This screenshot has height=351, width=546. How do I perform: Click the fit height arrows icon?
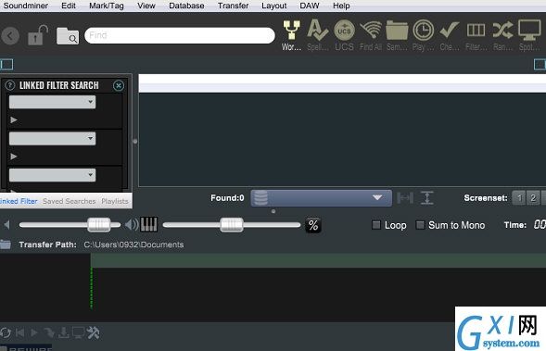pos(426,198)
